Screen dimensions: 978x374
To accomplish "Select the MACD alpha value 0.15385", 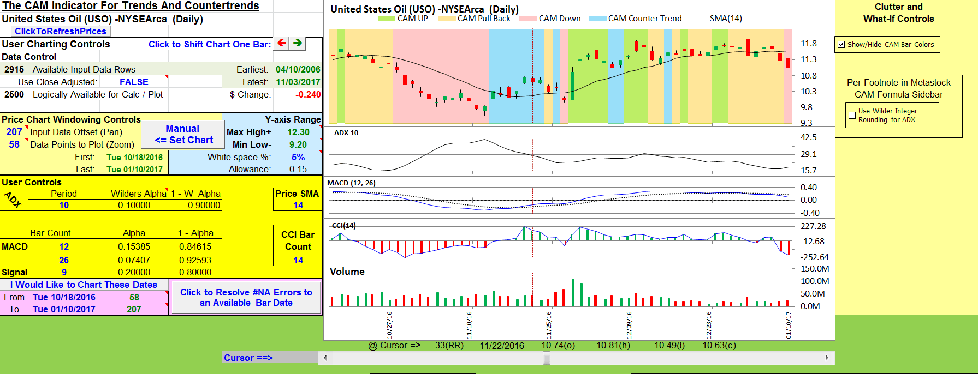I will (134, 246).
